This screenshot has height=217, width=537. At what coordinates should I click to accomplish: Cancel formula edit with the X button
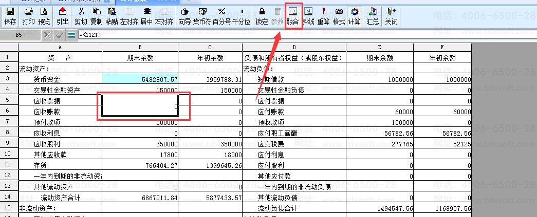(x=47, y=35)
